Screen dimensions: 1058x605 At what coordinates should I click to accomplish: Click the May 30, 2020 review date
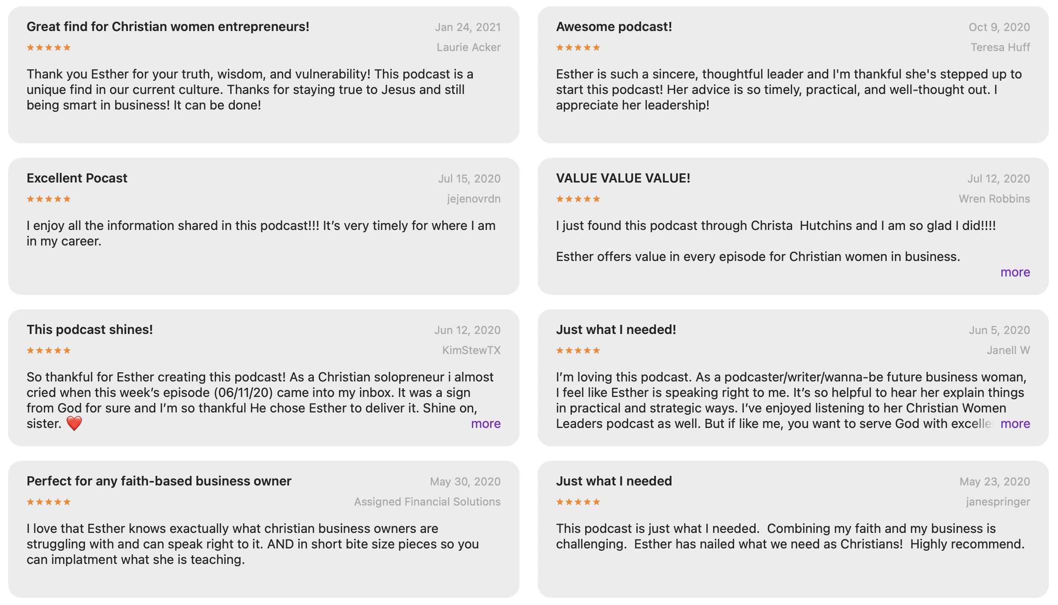pos(465,482)
